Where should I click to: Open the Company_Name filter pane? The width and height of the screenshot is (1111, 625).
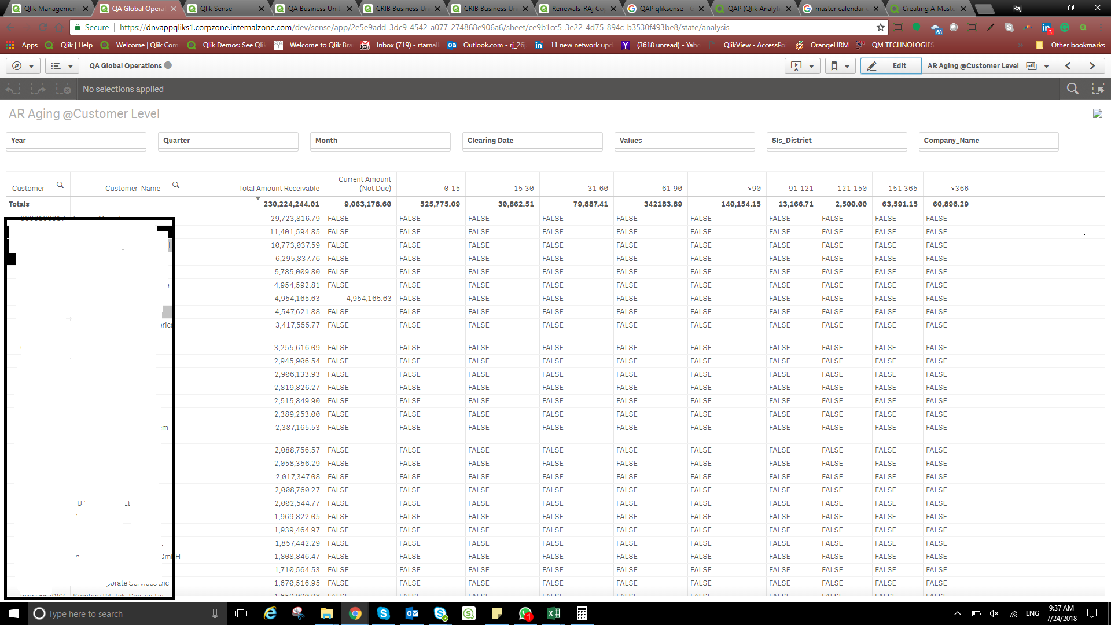pos(988,141)
